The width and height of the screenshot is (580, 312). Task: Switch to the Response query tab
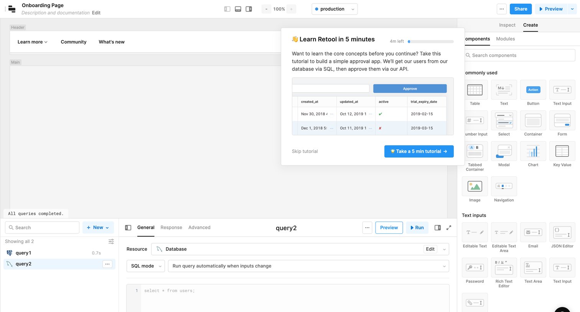pos(171,227)
